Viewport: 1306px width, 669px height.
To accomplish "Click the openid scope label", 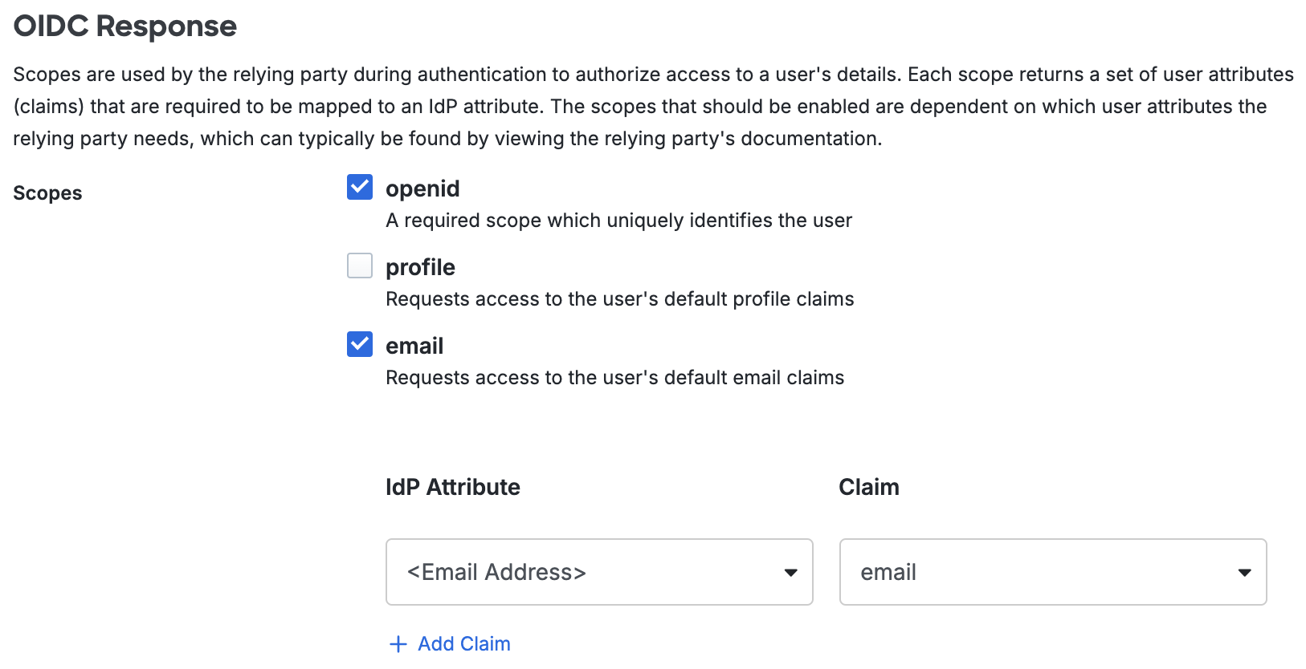I will point(422,189).
